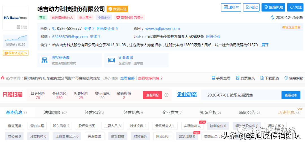Screen dimensions: 305x144
Task: Click the 监控风险 button
Action: tap(273, 7)
